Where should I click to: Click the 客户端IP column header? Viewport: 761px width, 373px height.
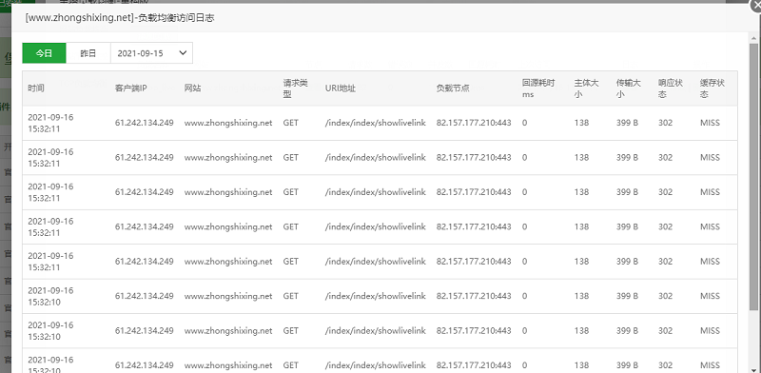[x=130, y=88]
